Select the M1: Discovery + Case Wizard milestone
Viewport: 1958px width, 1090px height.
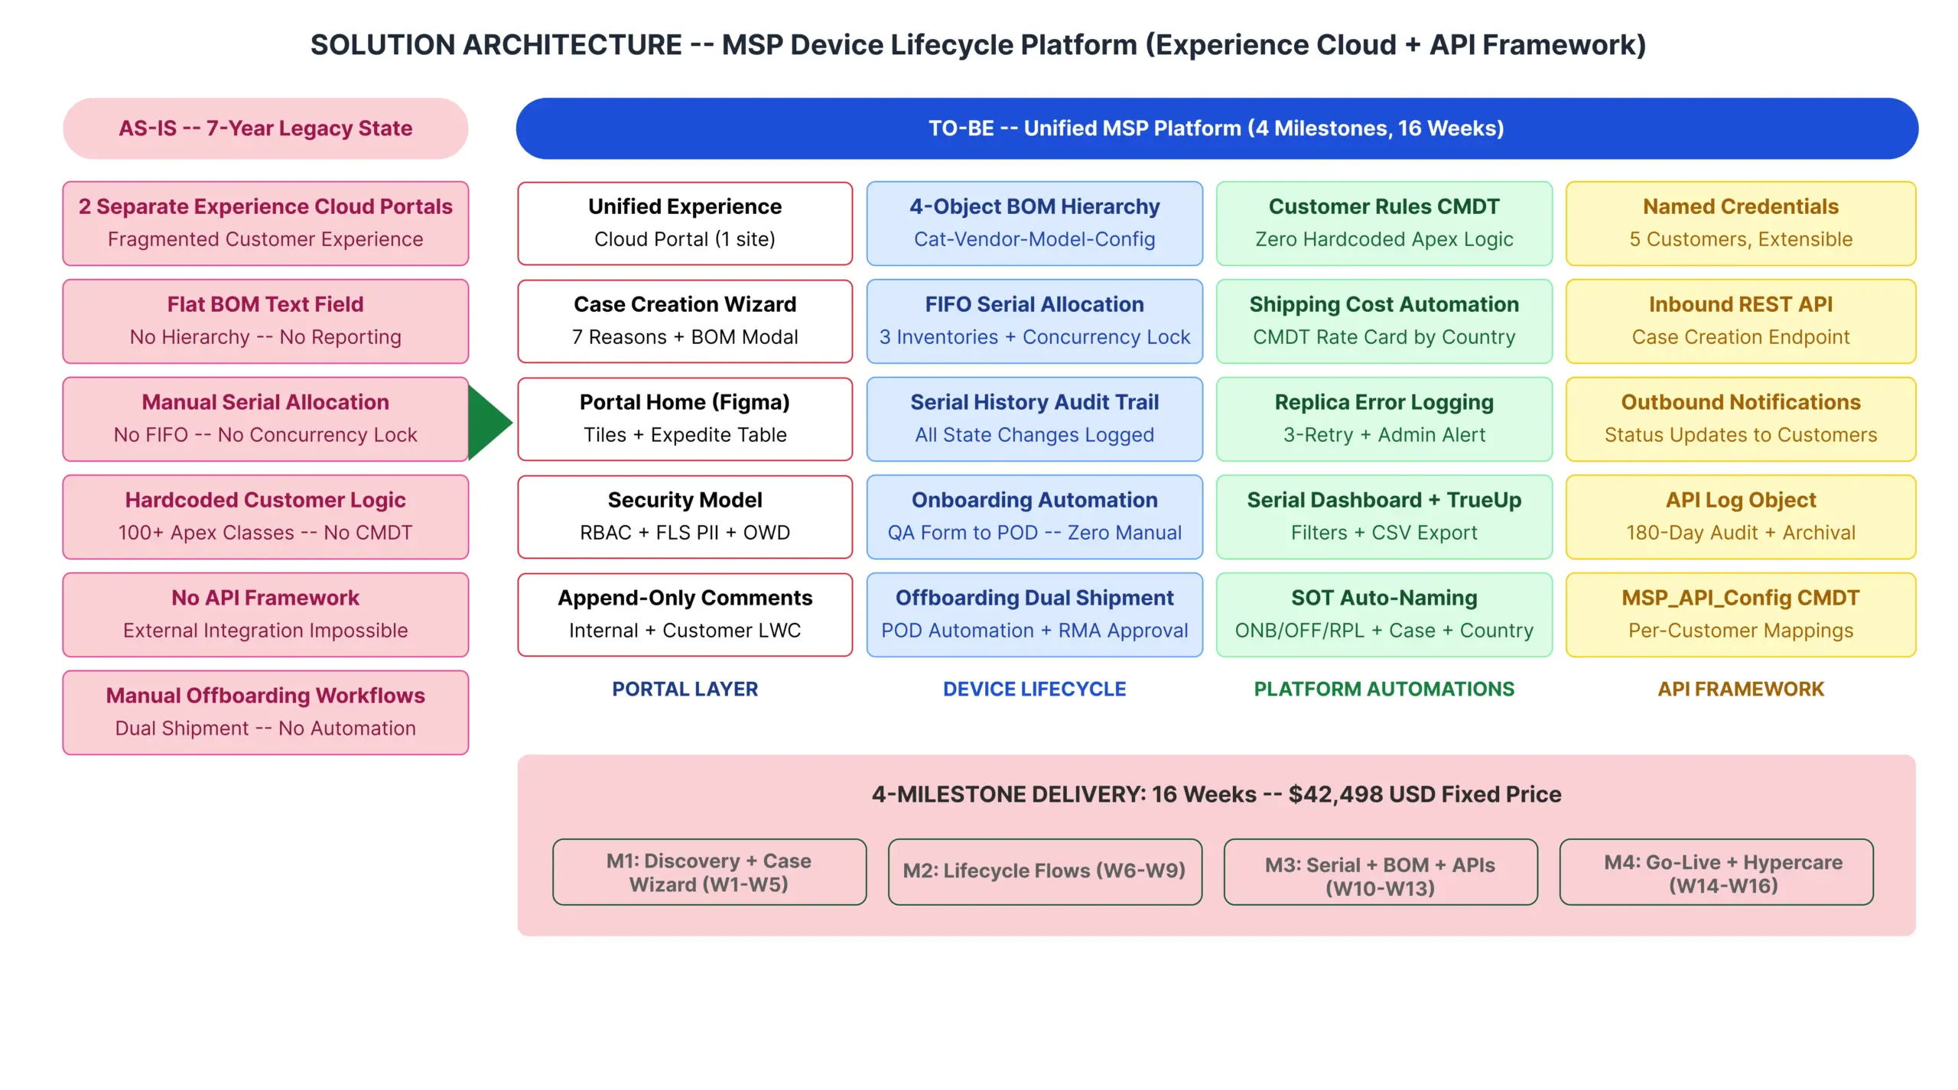709,871
